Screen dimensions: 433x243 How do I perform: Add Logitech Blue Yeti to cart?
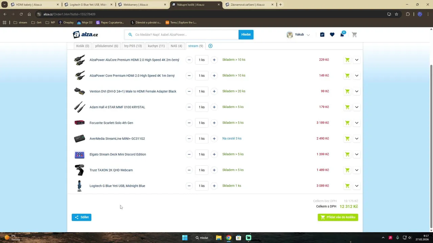[347, 186]
